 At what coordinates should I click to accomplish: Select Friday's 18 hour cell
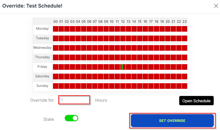tap(156, 67)
